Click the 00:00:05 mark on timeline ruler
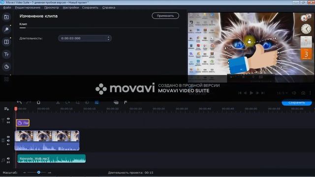Viewport: 315px width, 177px height. pyautogui.click(x=43, y=109)
